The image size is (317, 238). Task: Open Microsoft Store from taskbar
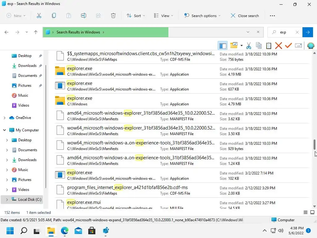click(x=92, y=231)
